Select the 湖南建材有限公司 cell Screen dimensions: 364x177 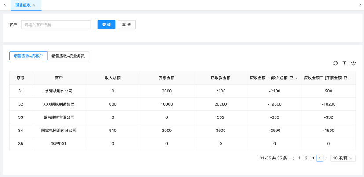[59, 117]
